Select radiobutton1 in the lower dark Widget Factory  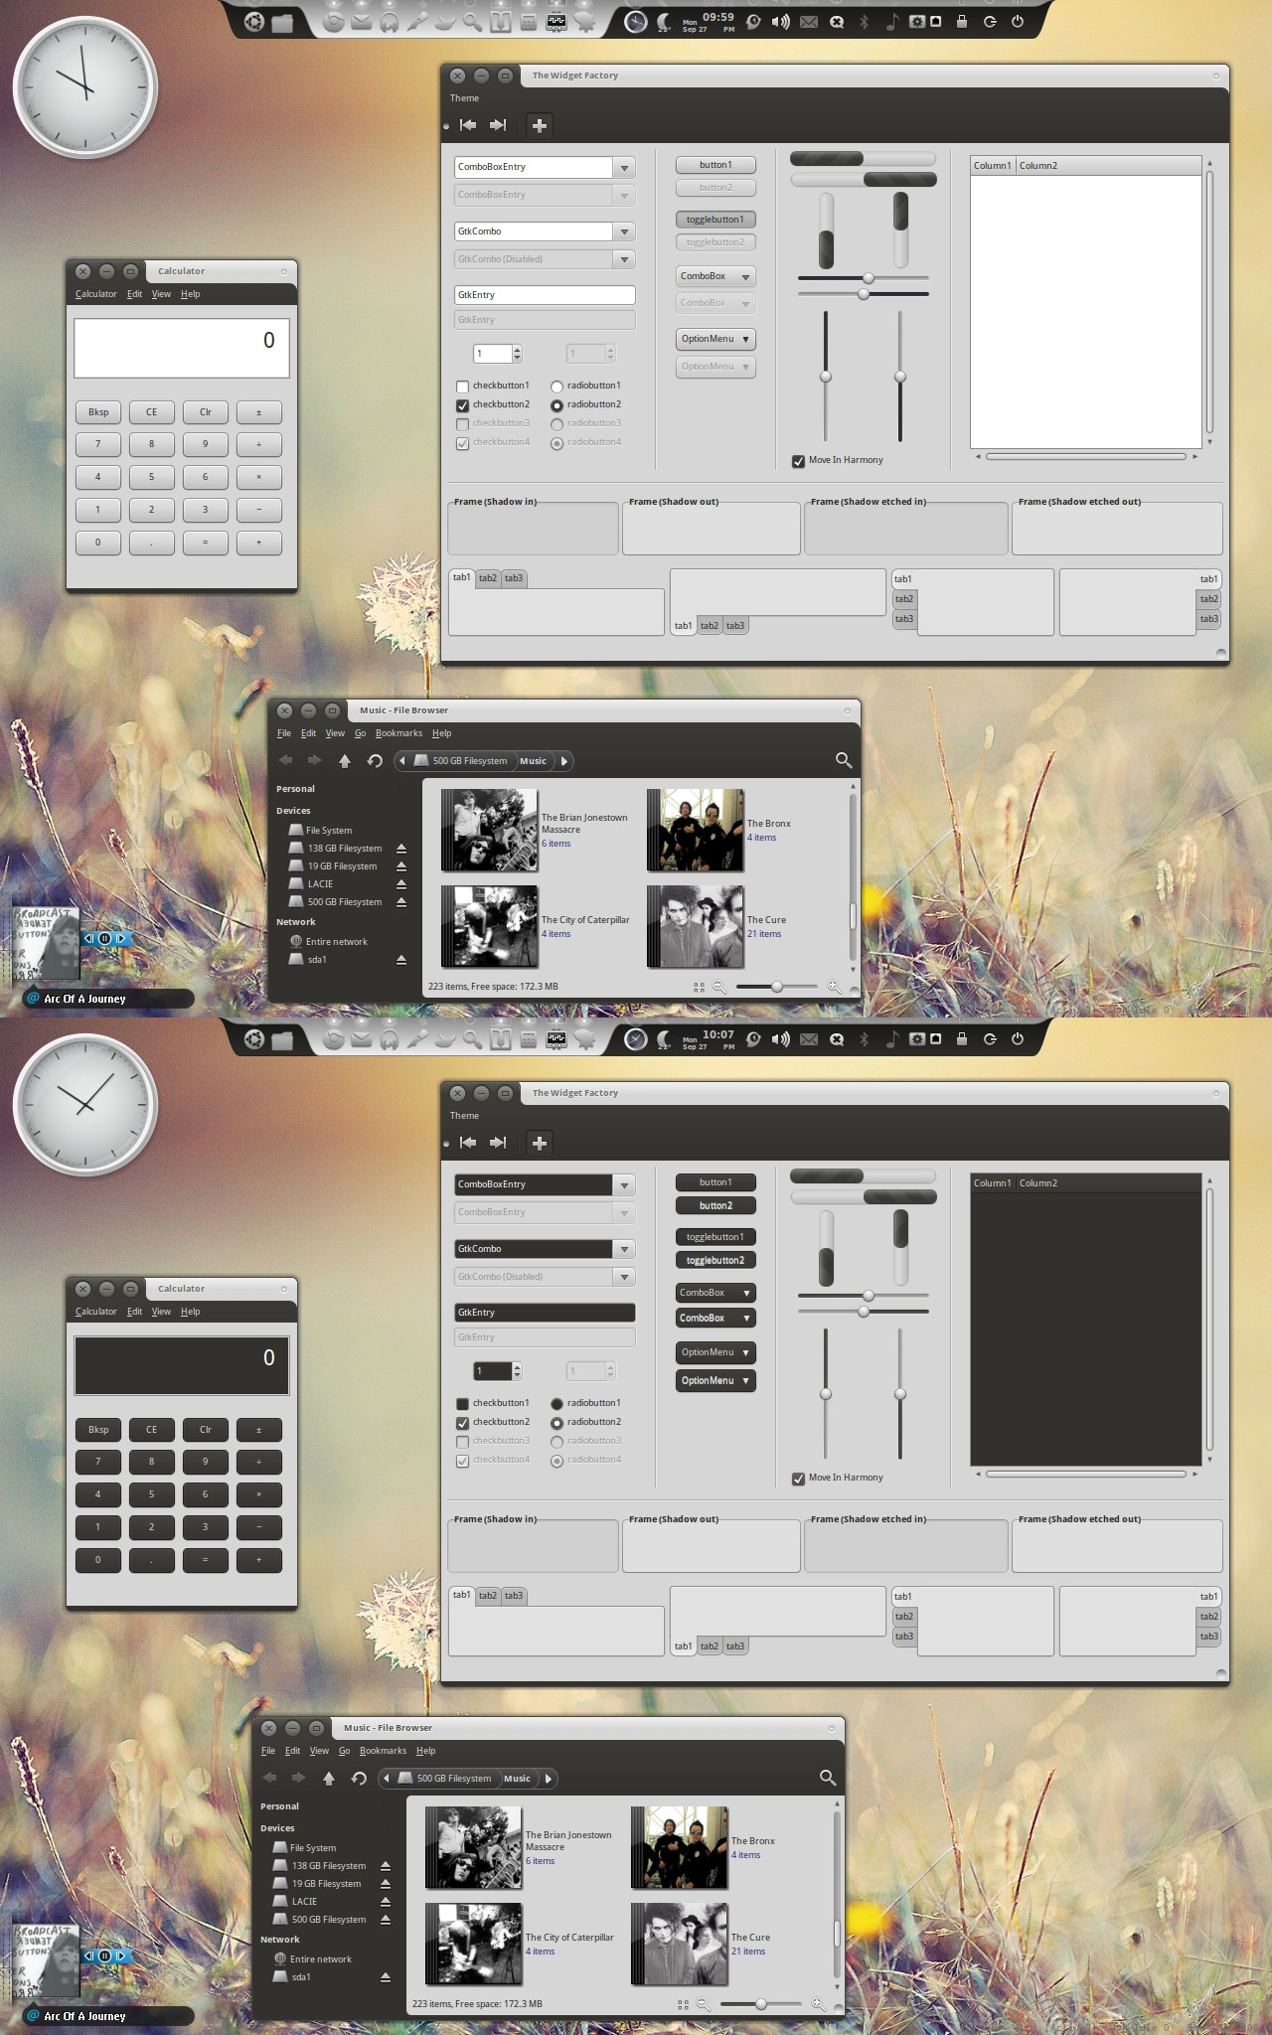[x=556, y=1404]
